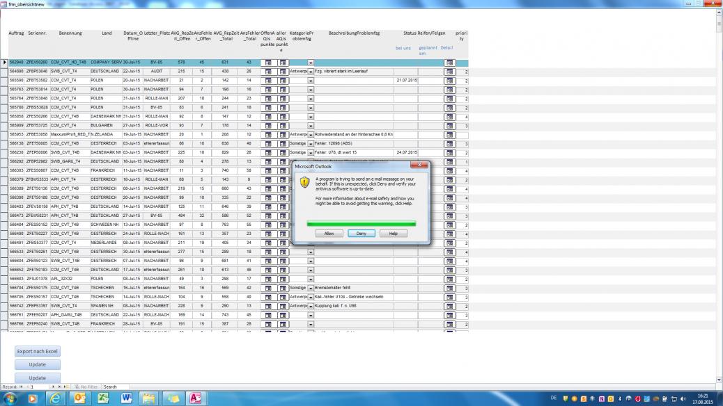Open Detail icon in row ZFEX50260

[449, 63]
